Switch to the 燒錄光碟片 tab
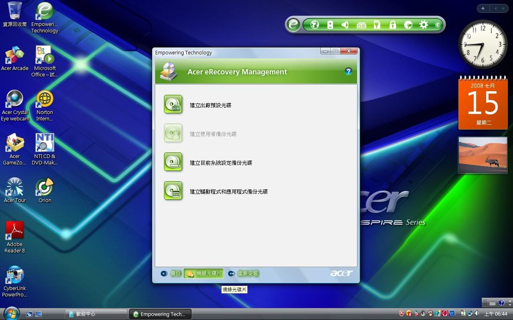Viewport: 513px width, 320px height. (204, 274)
